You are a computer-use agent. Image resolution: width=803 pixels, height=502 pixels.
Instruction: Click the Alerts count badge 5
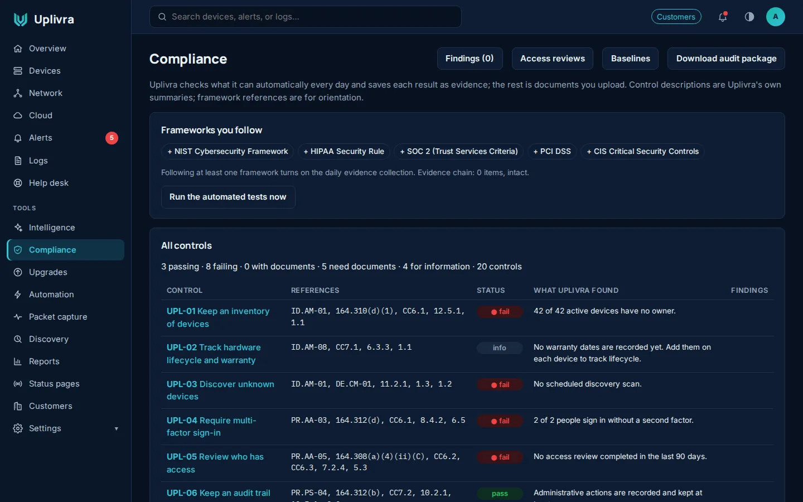pos(112,138)
